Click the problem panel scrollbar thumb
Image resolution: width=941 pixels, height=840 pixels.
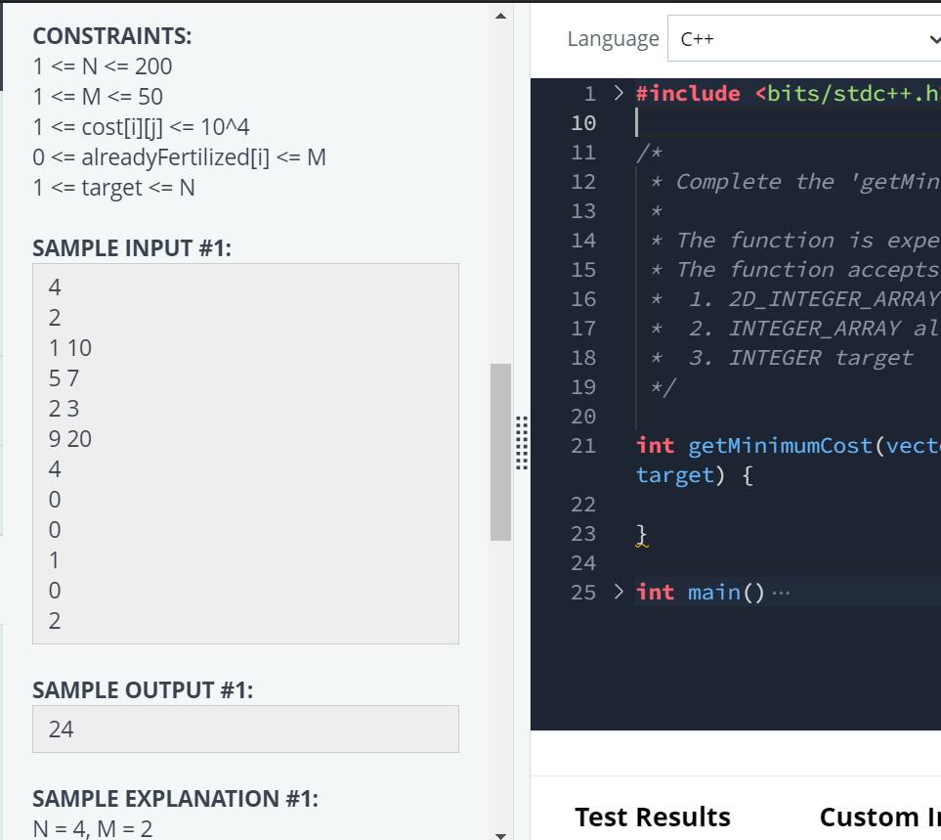500,452
